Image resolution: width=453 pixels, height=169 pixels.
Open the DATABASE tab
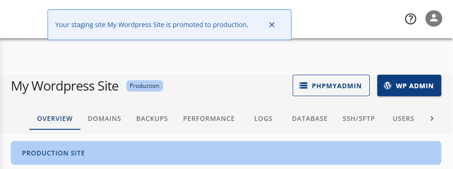tap(309, 119)
